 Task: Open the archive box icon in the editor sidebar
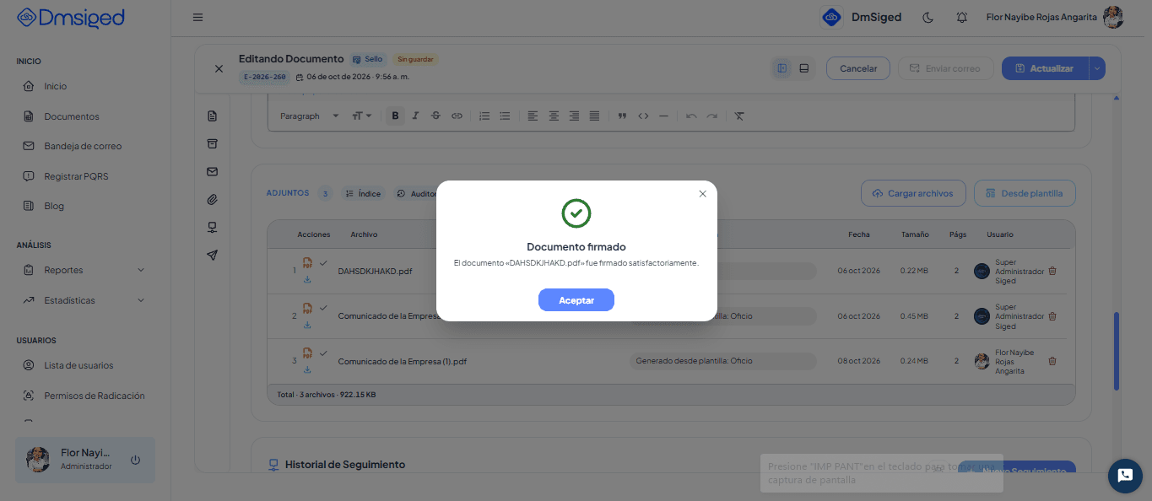pos(213,143)
